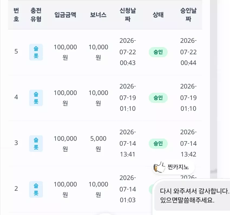This screenshot has width=230, height=215.
Task: Click the 5,000원 bonus amount in row 3
Action: [98, 143]
